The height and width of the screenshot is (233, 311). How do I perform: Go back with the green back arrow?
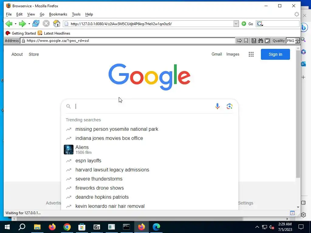coord(9,24)
